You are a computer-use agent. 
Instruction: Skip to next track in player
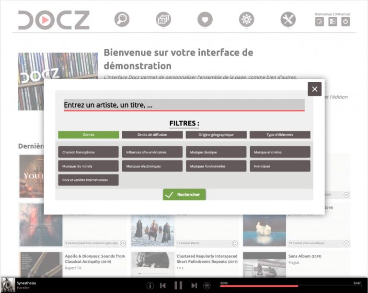(x=194, y=285)
